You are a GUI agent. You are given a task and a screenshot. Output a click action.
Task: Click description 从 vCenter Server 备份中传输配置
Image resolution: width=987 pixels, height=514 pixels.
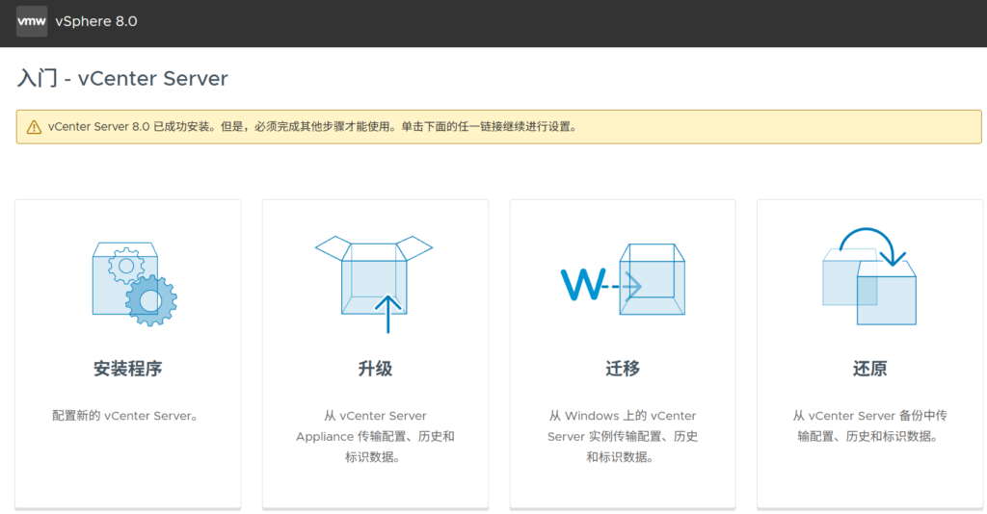click(870, 426)
